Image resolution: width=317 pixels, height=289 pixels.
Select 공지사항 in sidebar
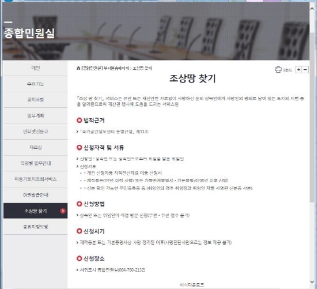pos(35,100)
